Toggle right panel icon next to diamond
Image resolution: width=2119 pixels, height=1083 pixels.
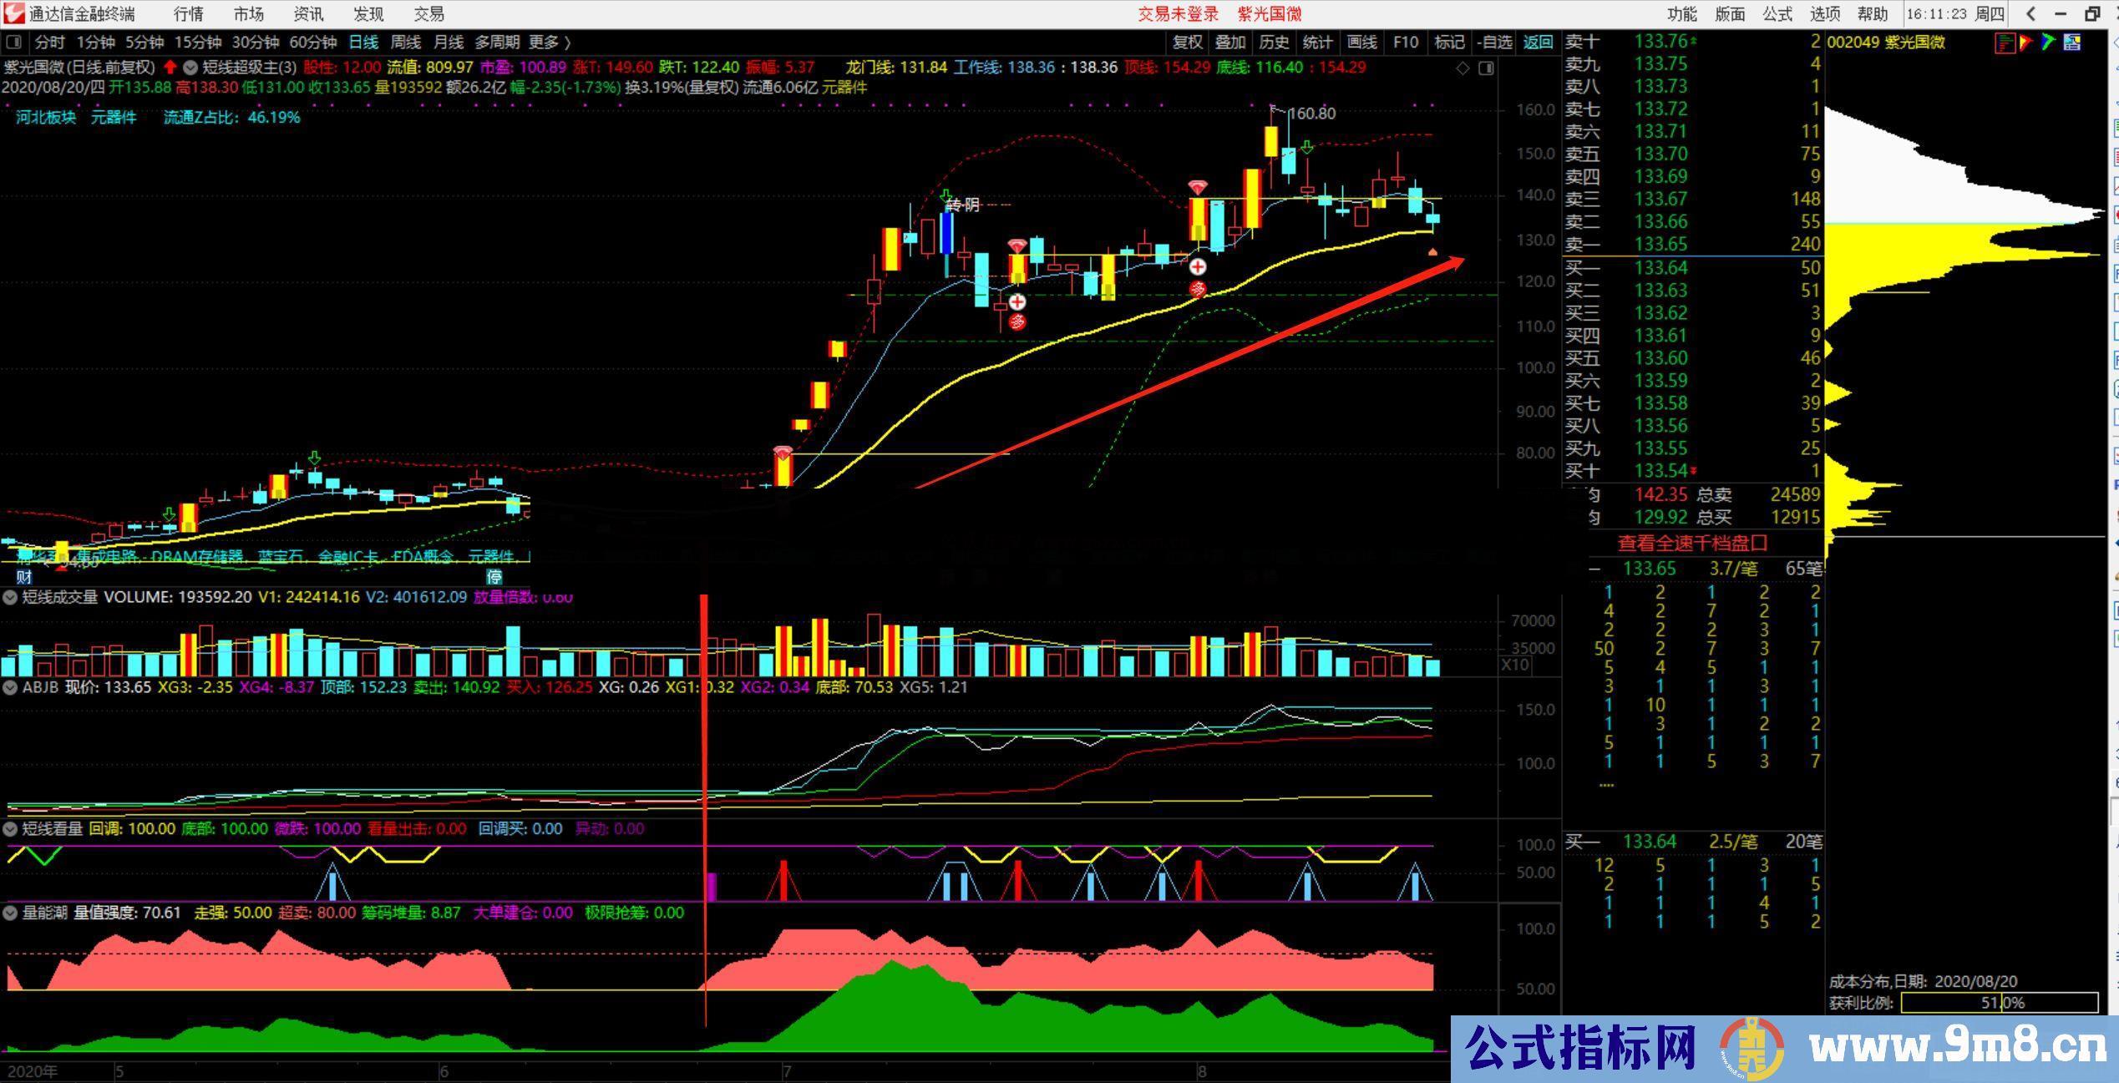[x=1486, y=68]
